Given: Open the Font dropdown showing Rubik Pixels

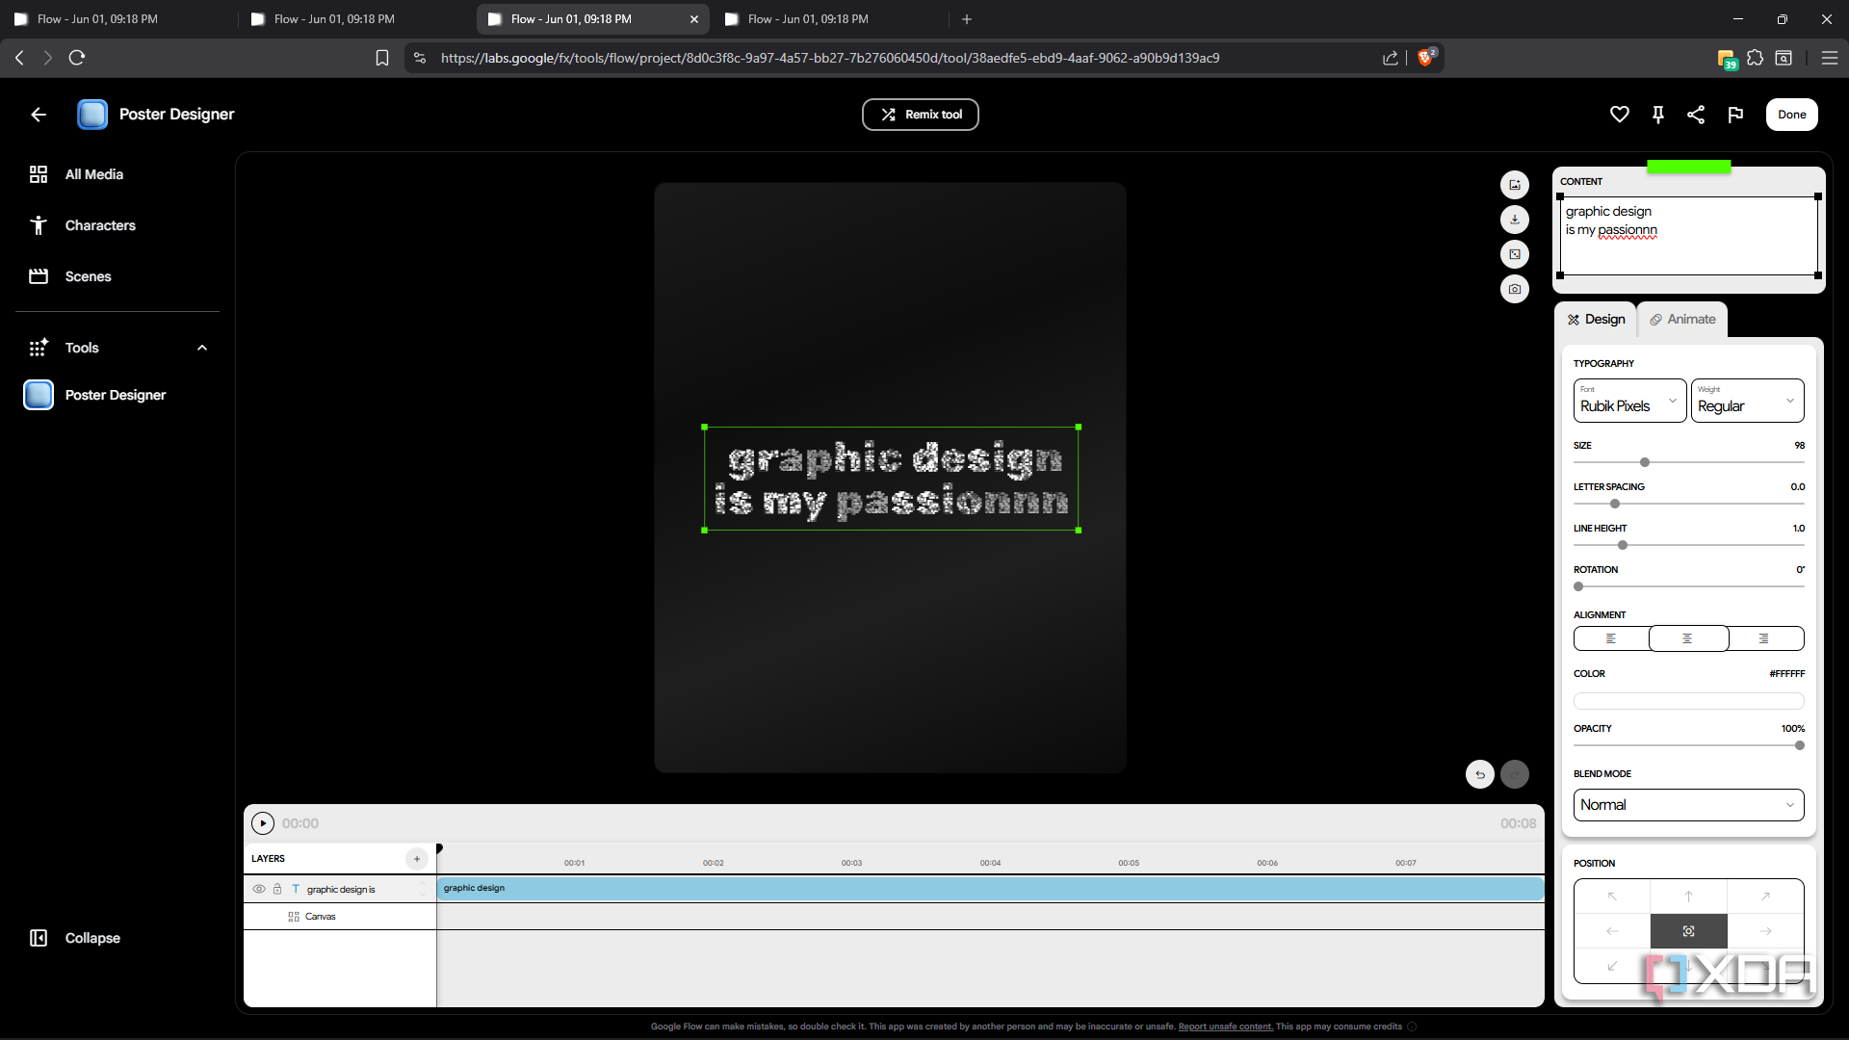Looking at the screenshot, I should [1629, 401].
